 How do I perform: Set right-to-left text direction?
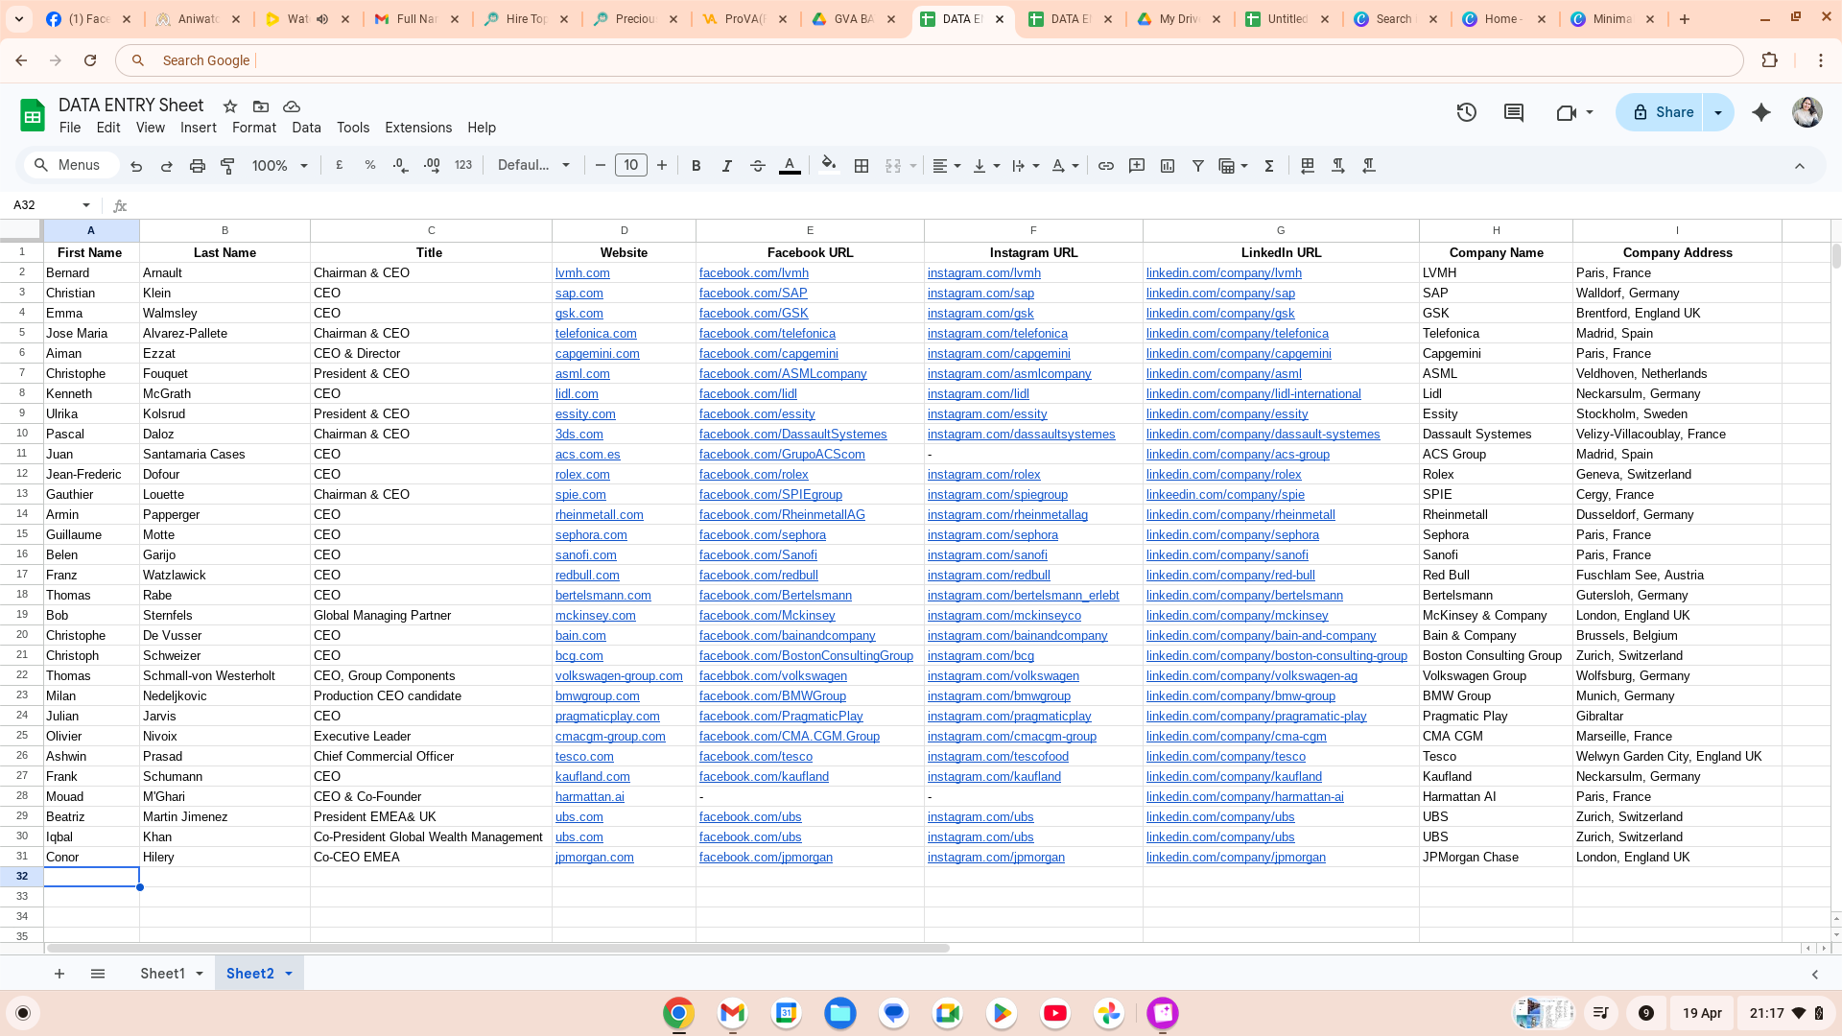pyautogui.click(x=1369, y=166)
